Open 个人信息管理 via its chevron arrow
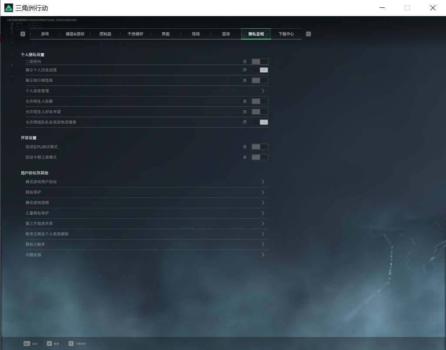Screen dimensions: 446x350 point(263,91)
